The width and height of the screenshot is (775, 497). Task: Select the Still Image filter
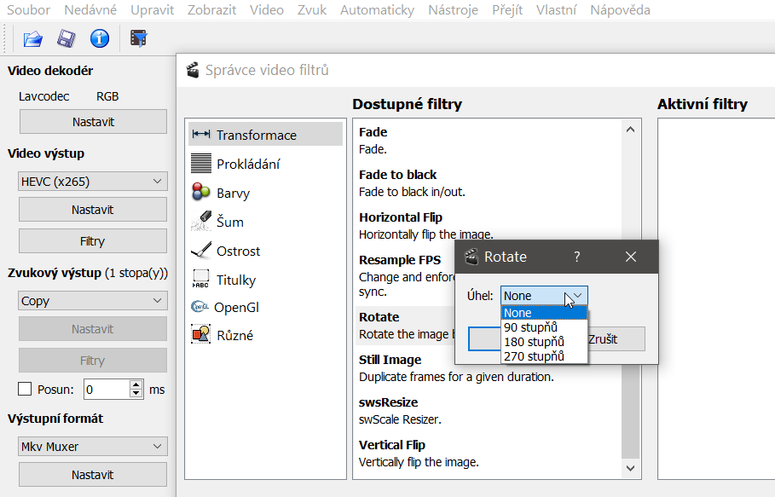coord(489,368)
